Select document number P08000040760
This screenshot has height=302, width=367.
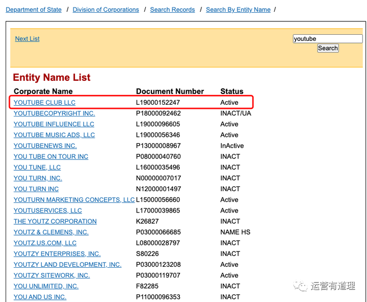(159, 156)
